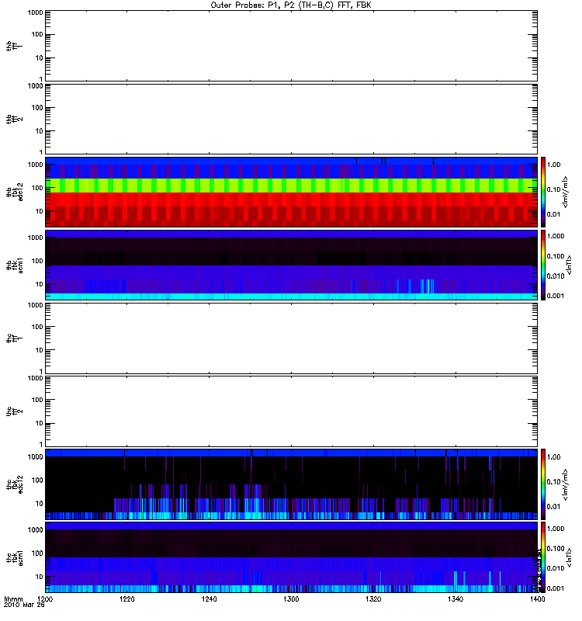
Task: Click "0.010" on the thb scm1 color bar
Action: (556, 276)
